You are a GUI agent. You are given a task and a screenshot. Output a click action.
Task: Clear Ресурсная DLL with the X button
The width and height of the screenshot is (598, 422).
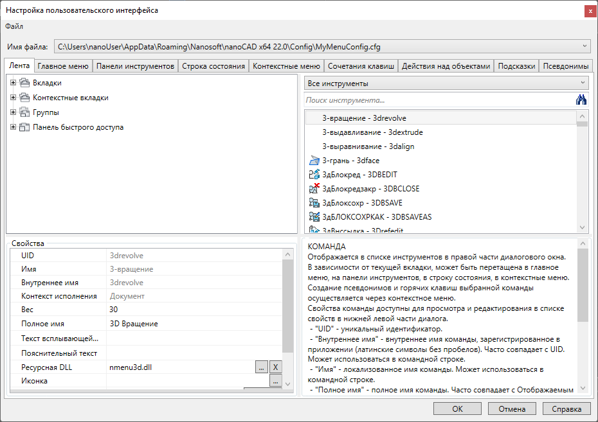pos(275,367)
